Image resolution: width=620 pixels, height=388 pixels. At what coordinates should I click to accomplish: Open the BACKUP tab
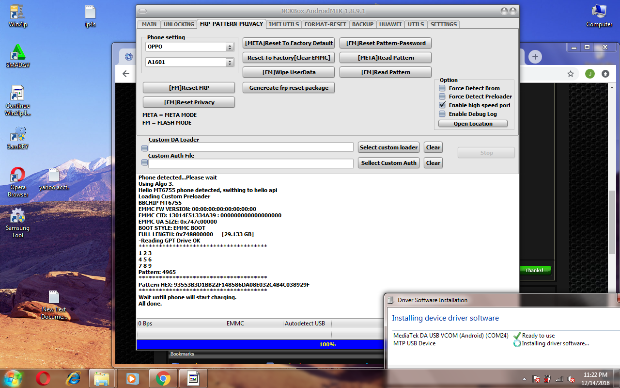[363, 24]
